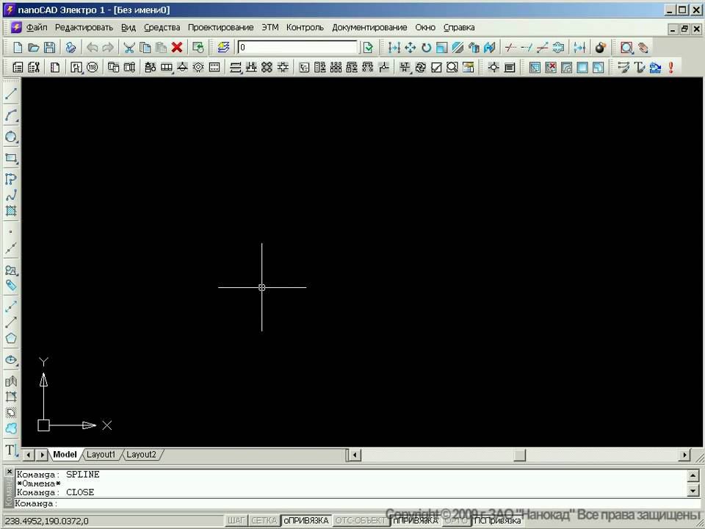Viewport: 705px width, 529px height.
Task: Close the command line panel
Action: (x=9, y=472)
